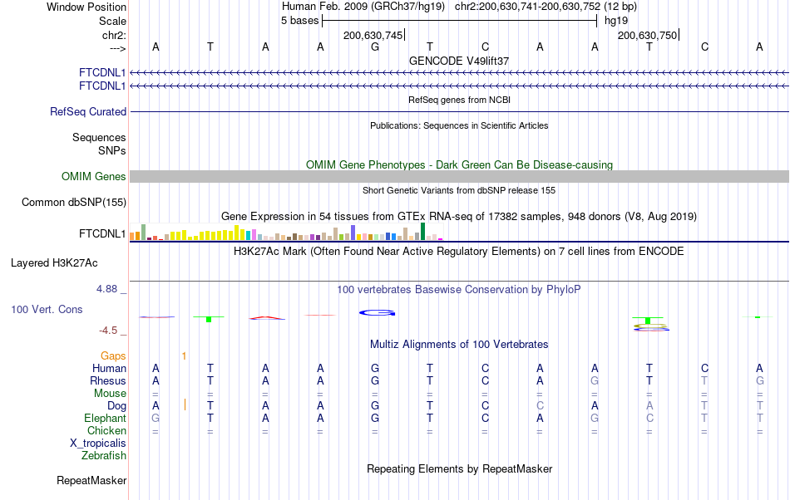Click the tall dark green GTEx expression bar
This screenshot has width=790, height=500.
(422, 232)
